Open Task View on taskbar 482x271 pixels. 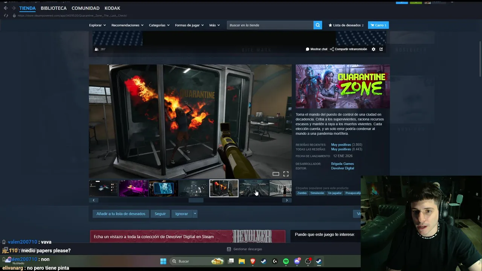pos(231,261)
